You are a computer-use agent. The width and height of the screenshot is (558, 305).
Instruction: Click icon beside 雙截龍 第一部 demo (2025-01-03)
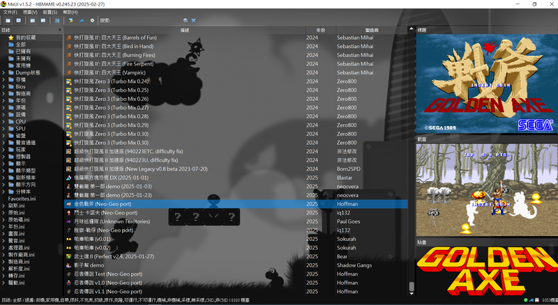(x=68, y=186)
